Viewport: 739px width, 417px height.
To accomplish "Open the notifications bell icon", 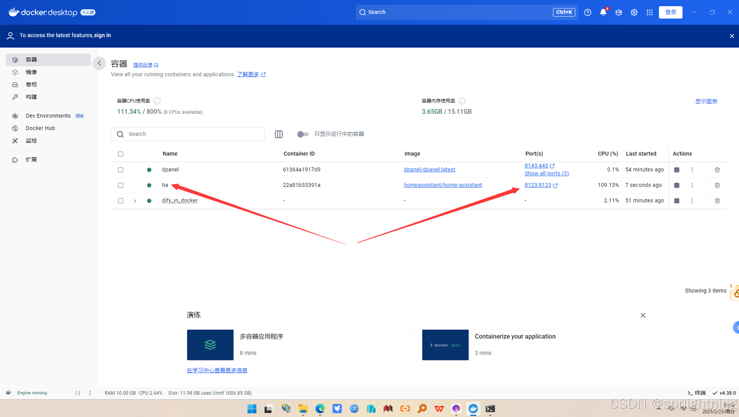I will tap(603, 12).
